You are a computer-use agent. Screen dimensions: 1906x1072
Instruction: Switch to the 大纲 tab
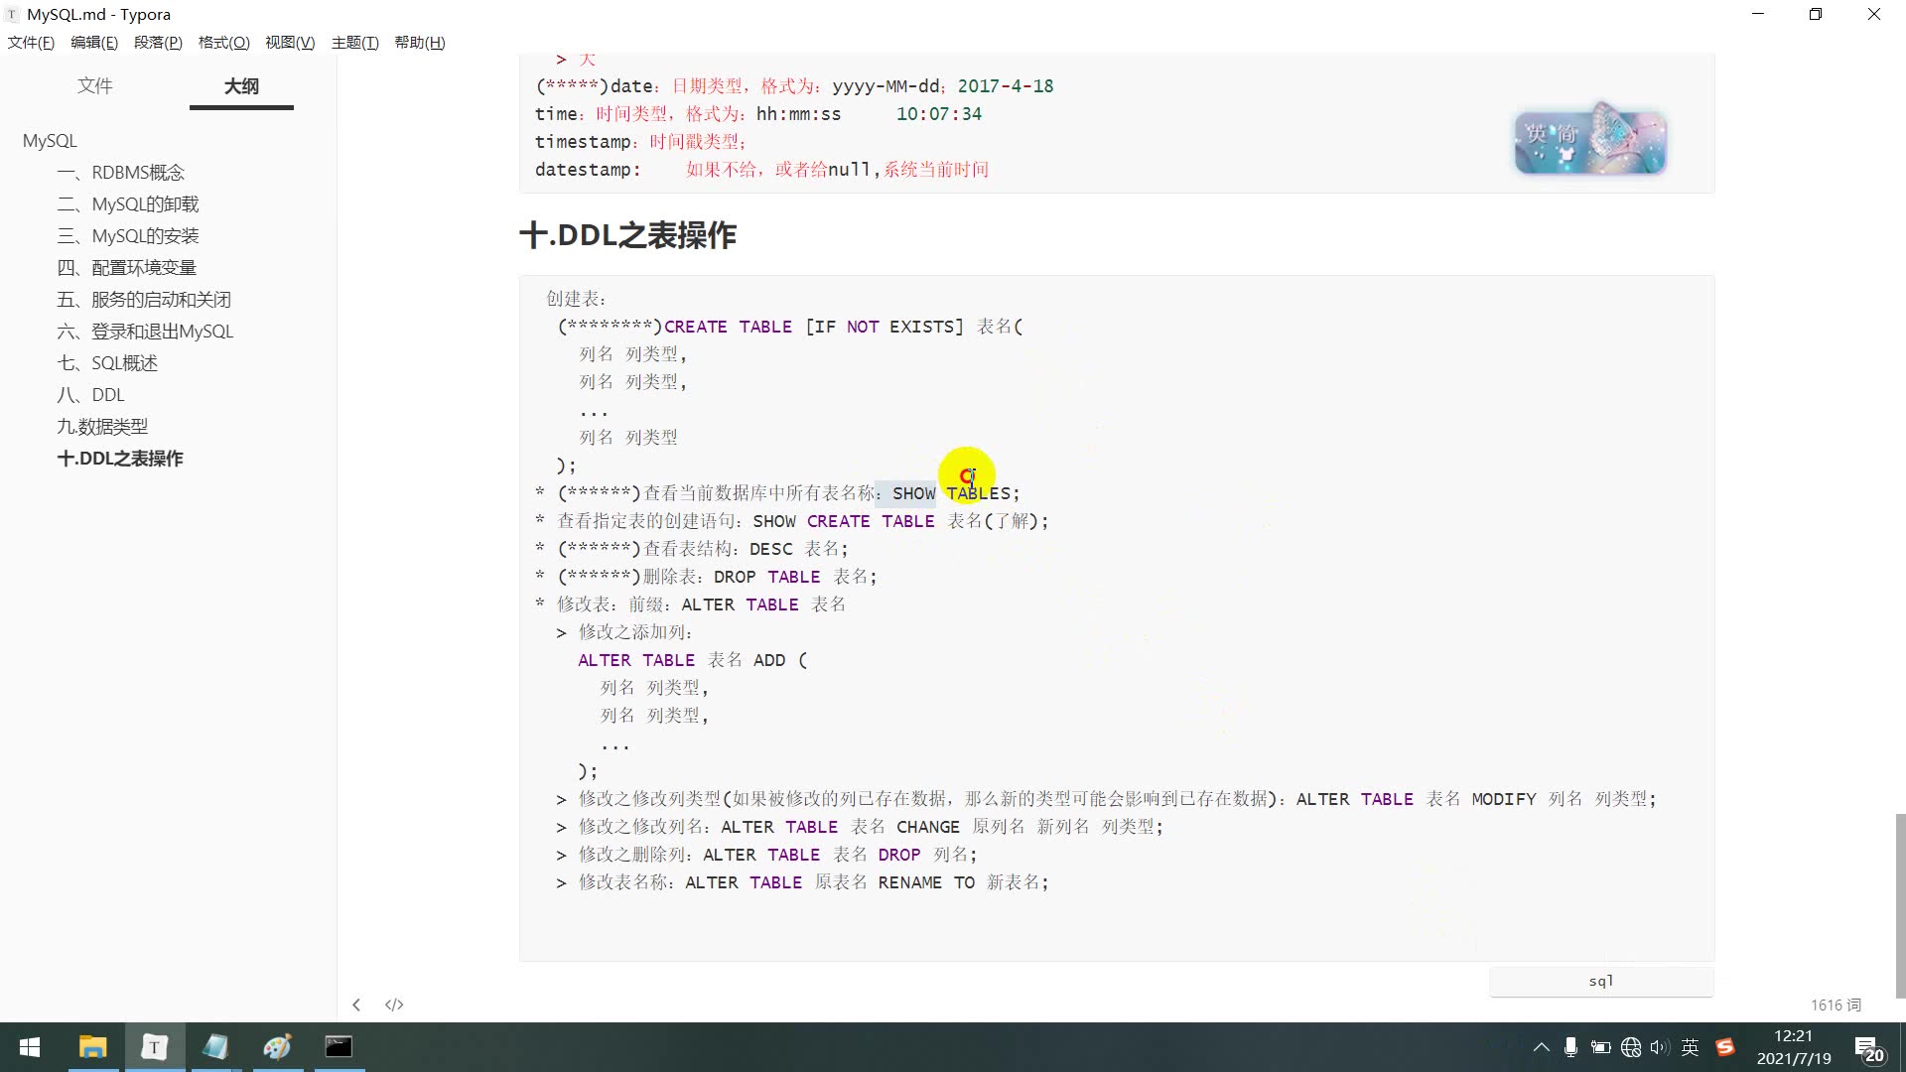coord(240,86)
